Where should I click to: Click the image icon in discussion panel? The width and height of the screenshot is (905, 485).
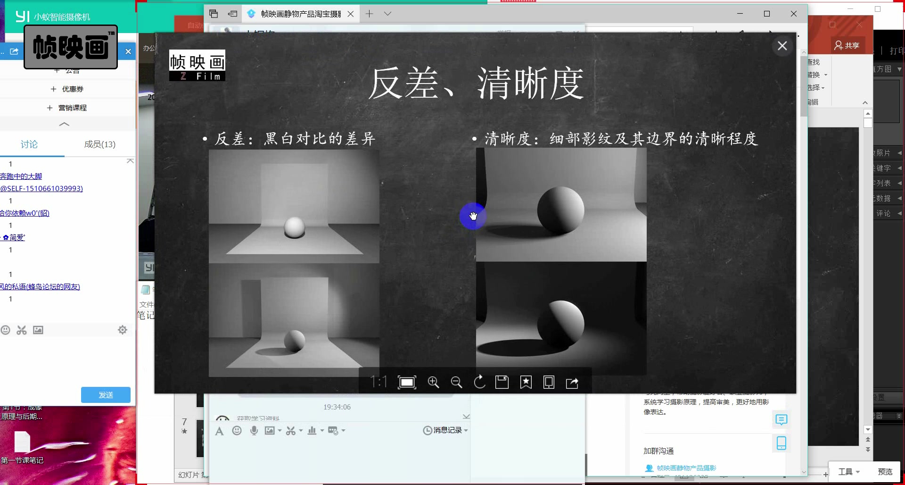click(x=38, y=330)
